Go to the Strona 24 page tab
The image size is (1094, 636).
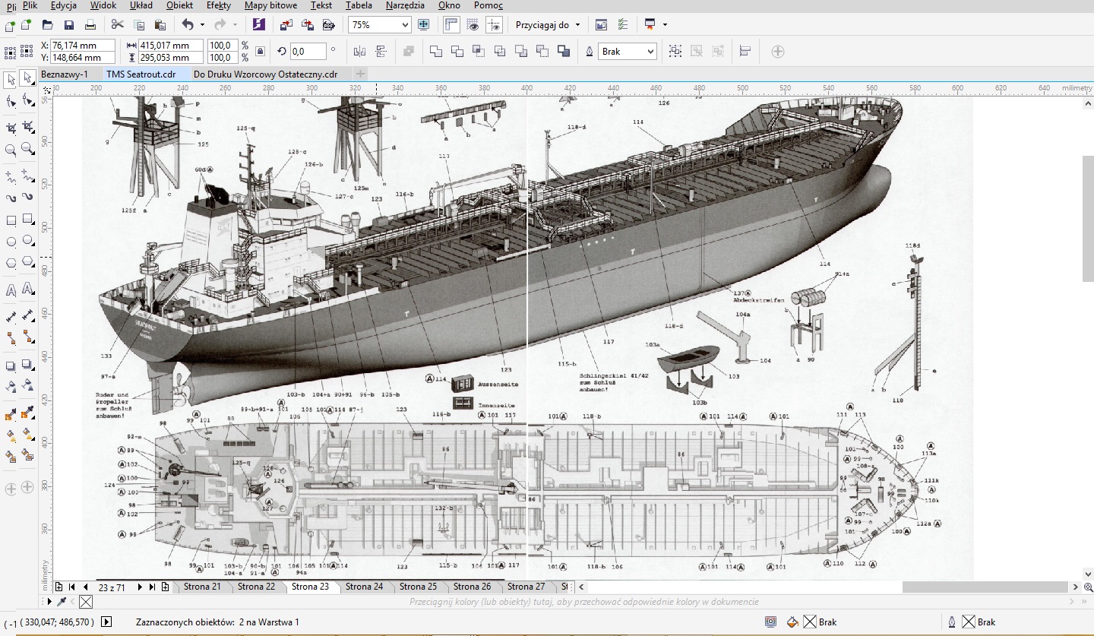pyautogui.click(x=364, y=587)
